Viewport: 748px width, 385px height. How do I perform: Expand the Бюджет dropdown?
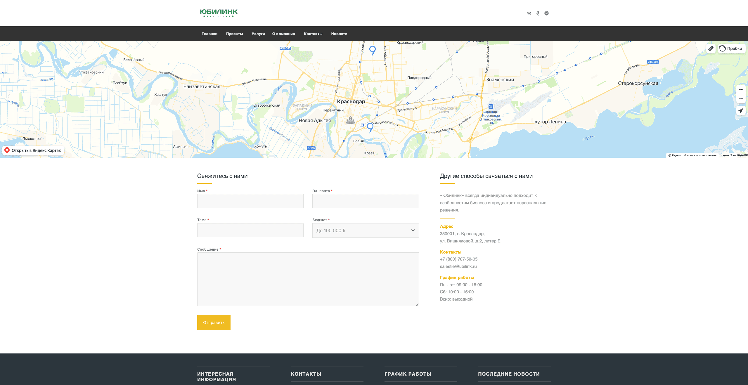tap(365, 230)
